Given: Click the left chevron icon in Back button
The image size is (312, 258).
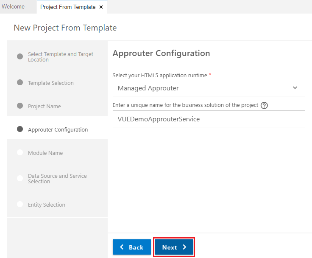Looking at the screenshot, I should click(x=122, y=247).
